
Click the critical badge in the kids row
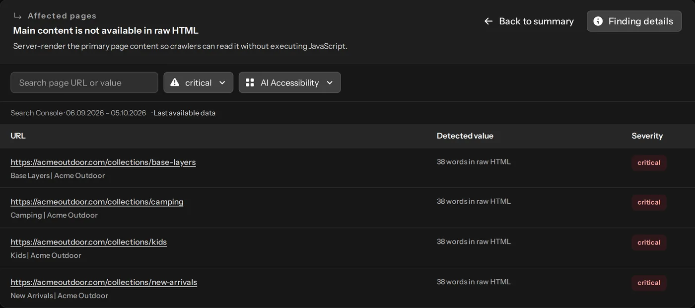click(649, 243)
